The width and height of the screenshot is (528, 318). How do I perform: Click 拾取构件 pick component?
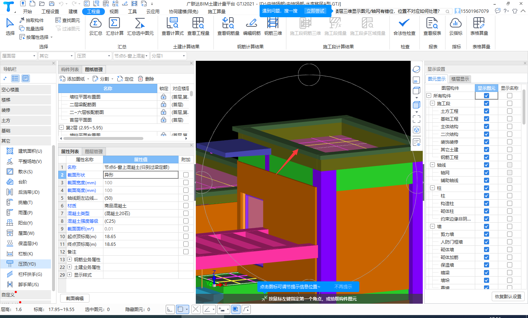[x=32, y=20]
